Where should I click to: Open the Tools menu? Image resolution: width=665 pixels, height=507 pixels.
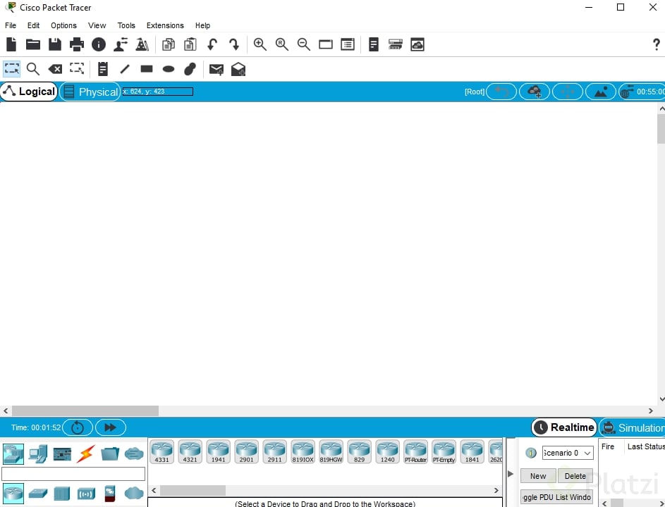pyautogui.click(x=126, y=25)
